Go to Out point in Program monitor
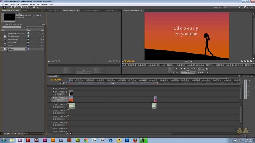Image resolution: width=255 pixels, height=143 pixels. tap(195, 69)
